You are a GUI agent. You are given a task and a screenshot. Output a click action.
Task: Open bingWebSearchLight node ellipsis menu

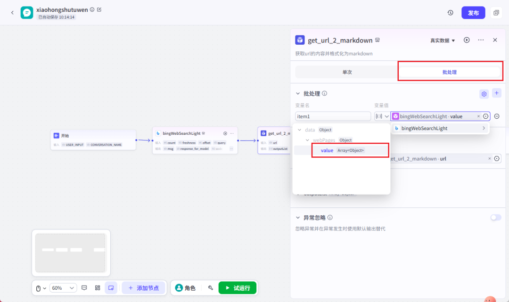(x=232, y=133)
